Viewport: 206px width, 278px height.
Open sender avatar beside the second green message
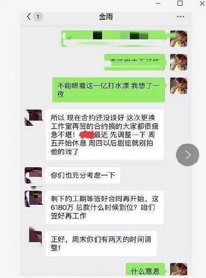click(x=179, y=62)
